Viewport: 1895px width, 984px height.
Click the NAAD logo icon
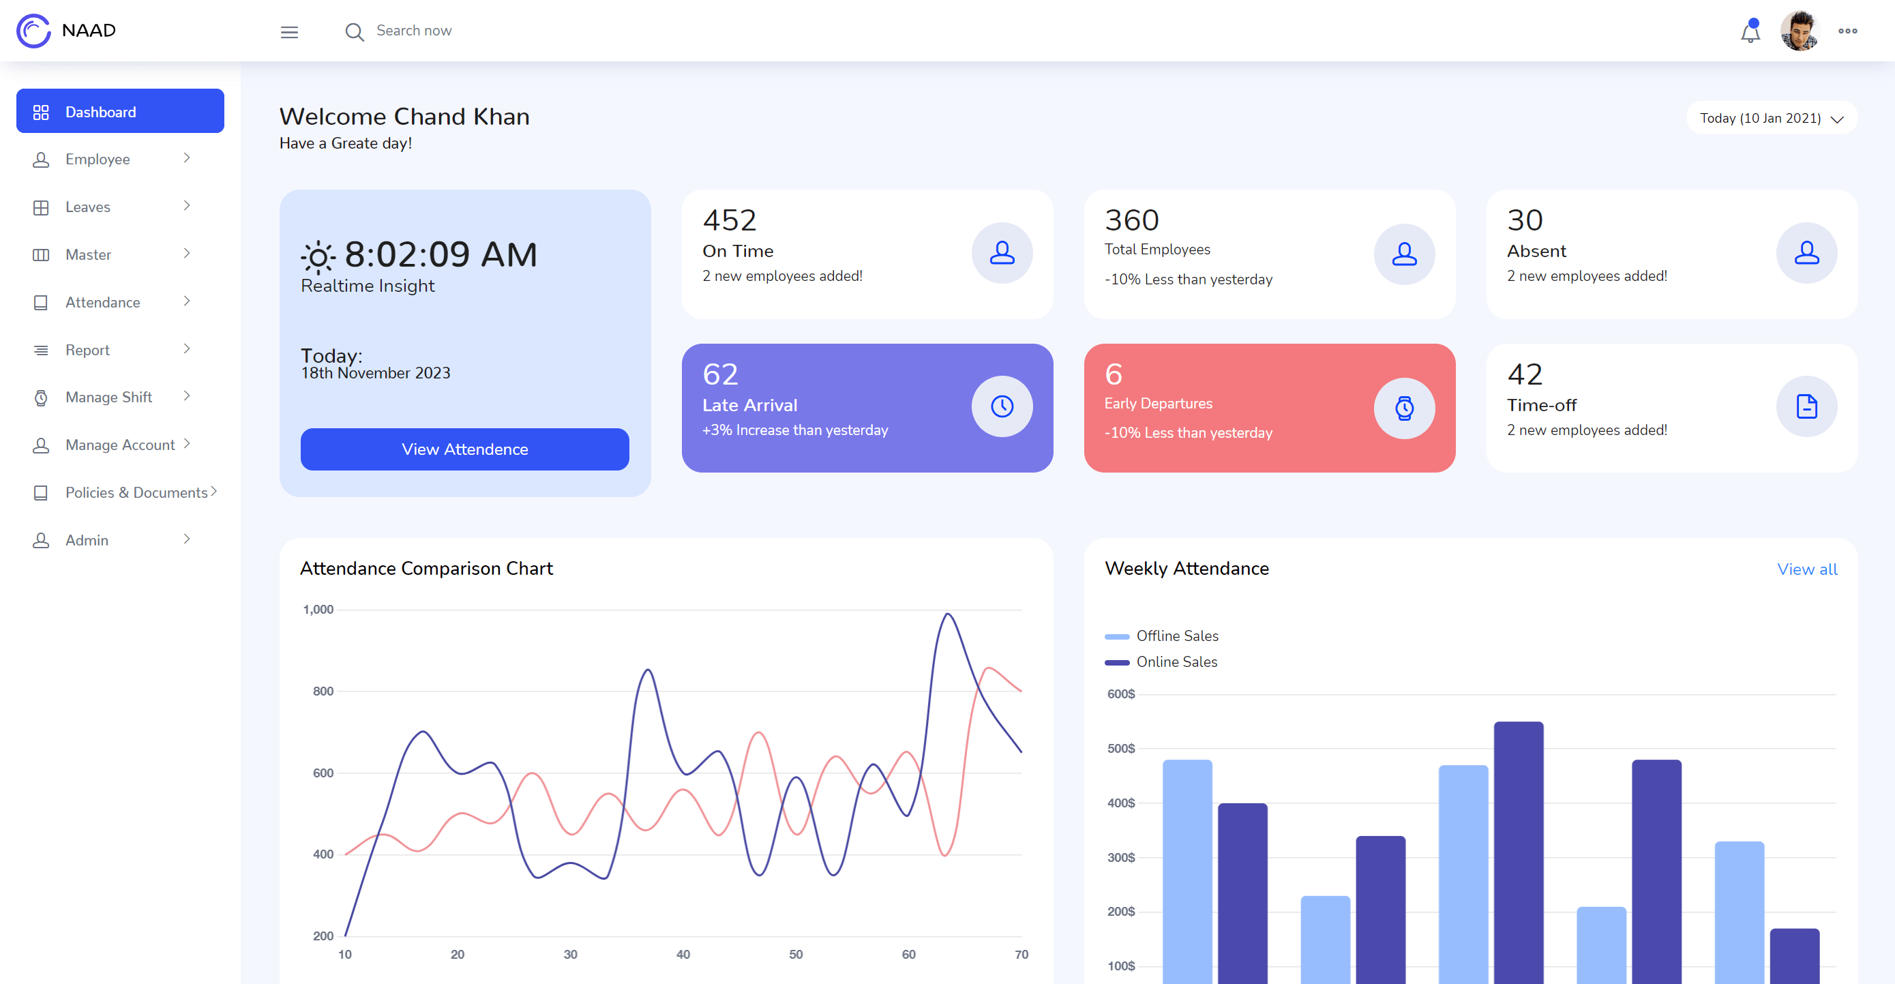[x=34, y=31]
